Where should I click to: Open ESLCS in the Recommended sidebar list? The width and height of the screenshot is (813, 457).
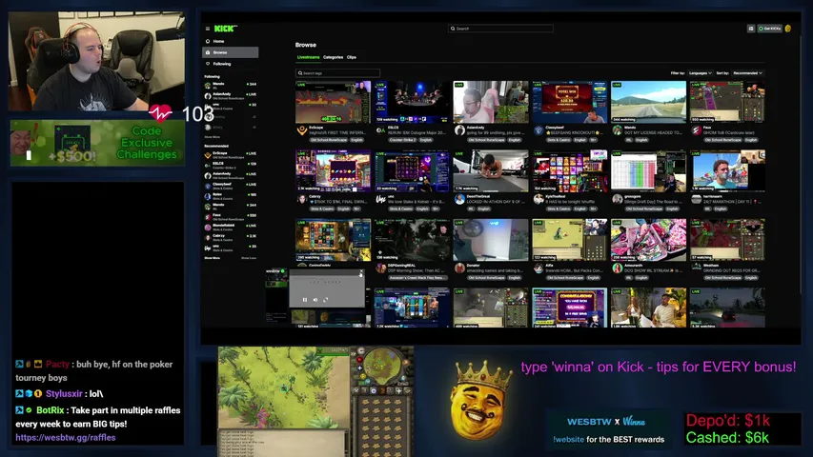click(231, 166)
